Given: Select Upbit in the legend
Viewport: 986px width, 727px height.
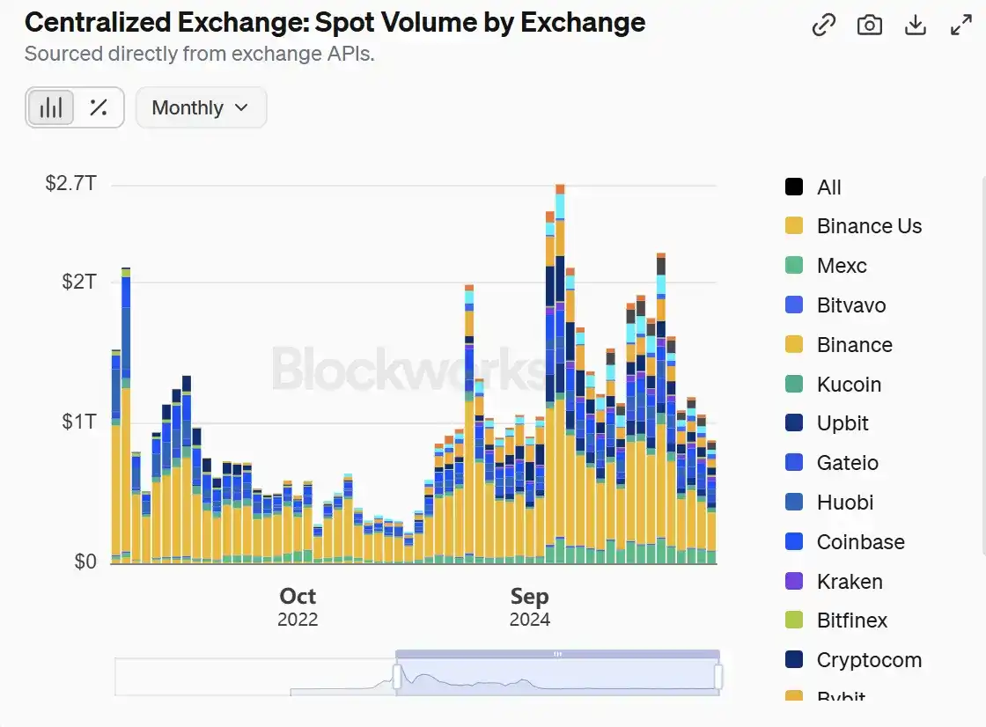Looking at the screenshot, I should tap(842, 423).
